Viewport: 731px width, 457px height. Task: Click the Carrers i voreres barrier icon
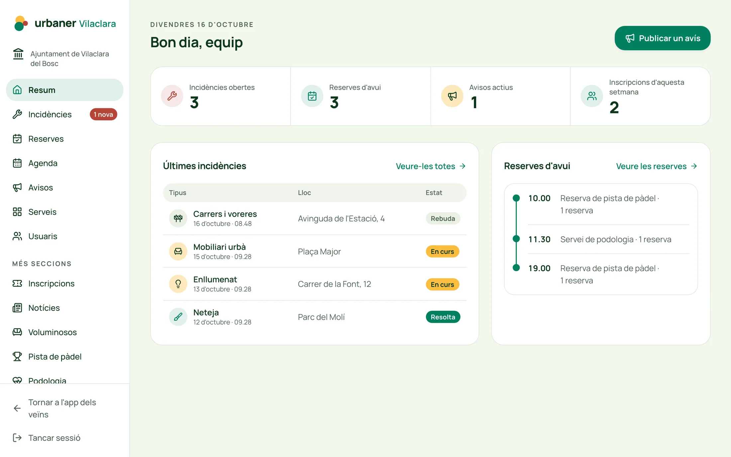click(178, 218)
